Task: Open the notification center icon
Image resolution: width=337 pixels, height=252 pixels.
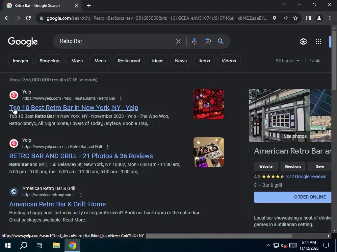Action: tap(326, 245)
